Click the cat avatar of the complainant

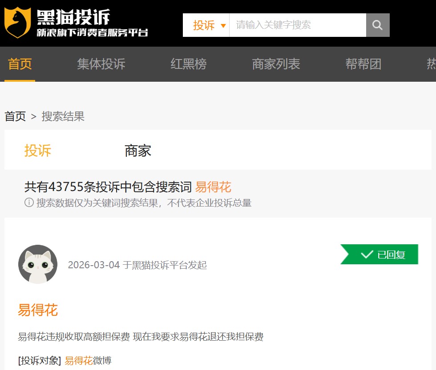38,264
